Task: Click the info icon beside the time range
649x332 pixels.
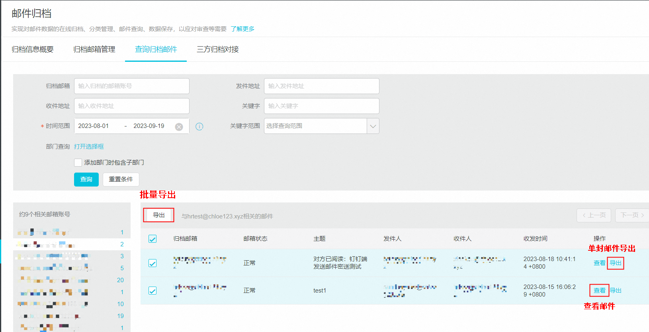Action: (x=199, y=126)
